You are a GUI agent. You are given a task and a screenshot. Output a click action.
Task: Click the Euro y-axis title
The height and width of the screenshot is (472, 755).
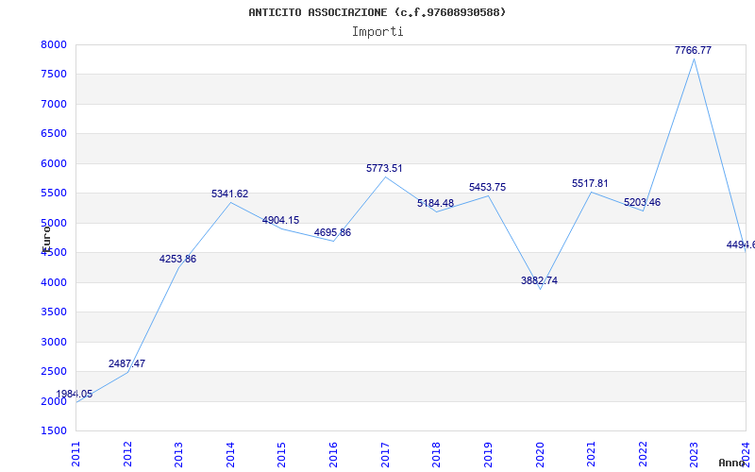pos(46,238)
